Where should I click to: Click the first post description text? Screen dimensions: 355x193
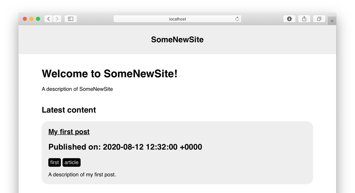click(x=82, y=175)
